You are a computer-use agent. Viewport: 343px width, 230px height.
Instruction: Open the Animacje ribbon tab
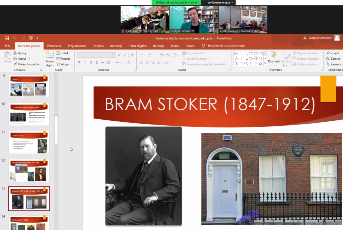tap(116, 46)
